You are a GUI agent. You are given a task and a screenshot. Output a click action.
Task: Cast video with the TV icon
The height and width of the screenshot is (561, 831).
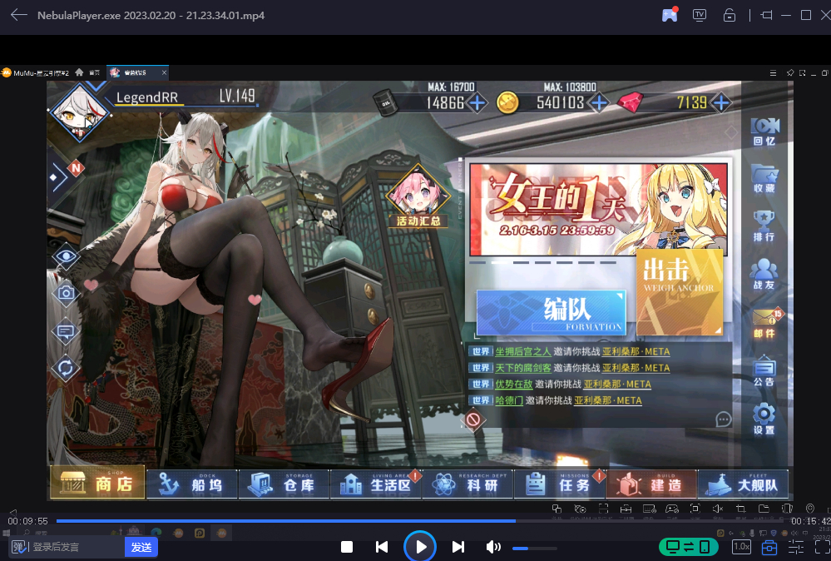click(700, 15)
